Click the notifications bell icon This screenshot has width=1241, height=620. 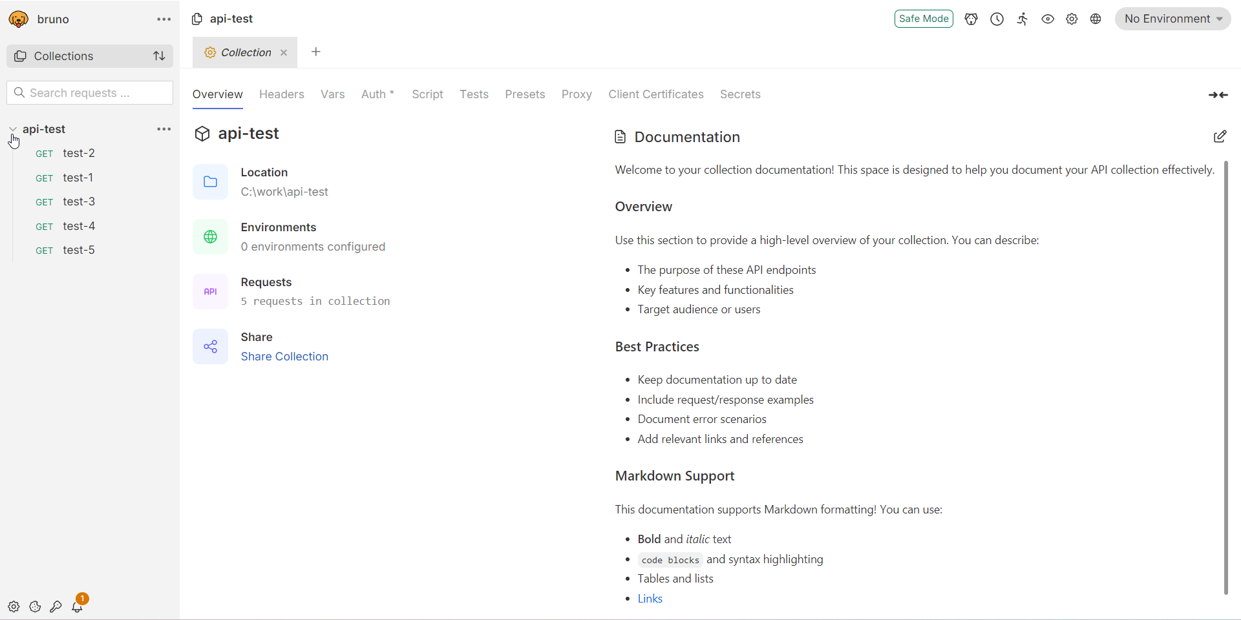click(x=77, y=606)
